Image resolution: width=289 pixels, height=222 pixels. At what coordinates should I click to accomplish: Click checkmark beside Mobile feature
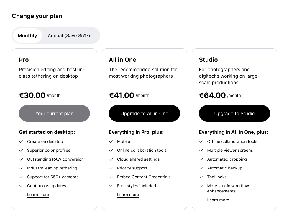pos(111,141)
